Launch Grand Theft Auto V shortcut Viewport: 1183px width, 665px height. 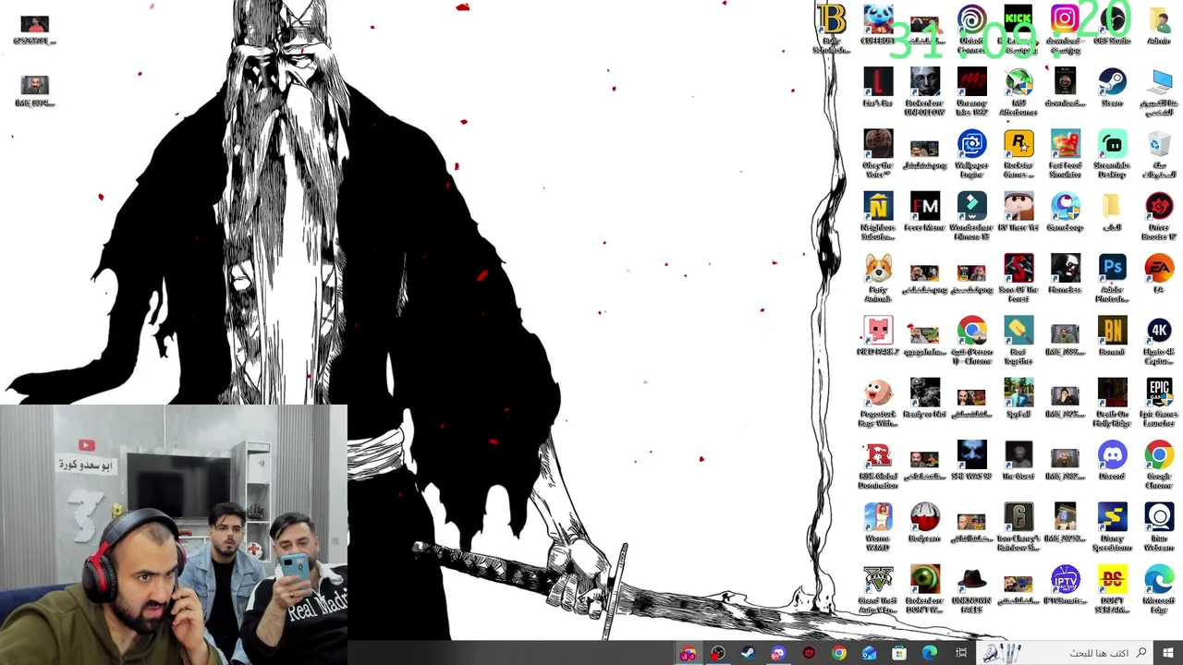pos(878,588)
